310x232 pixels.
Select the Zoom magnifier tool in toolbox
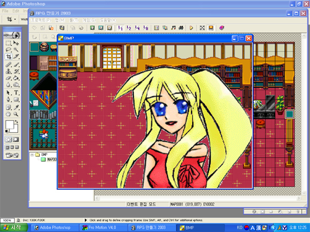pyautogui.click(x=16, y=114)
